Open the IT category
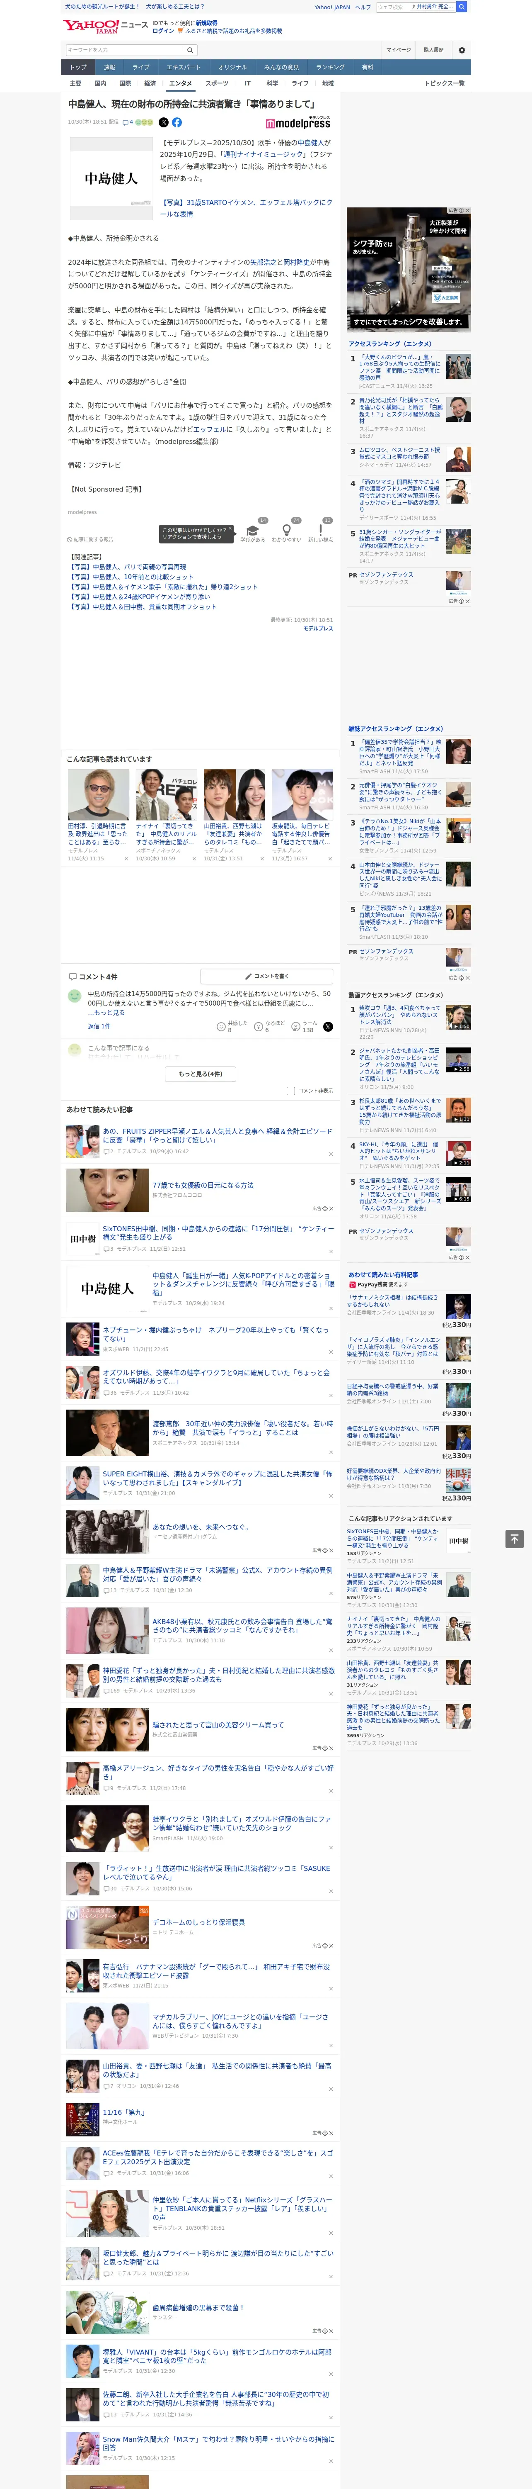The image size is (532, 2489). pos(247,83)
